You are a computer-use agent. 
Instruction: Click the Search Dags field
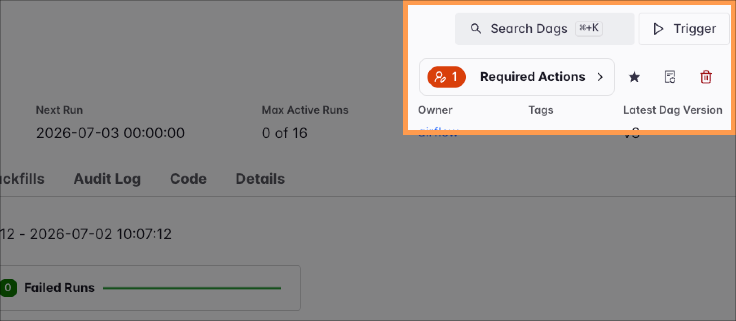[544, 29]
